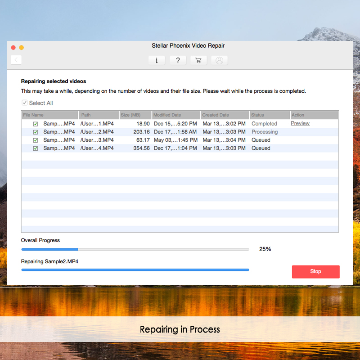Uncheck the 63.17 MB video row checkbox

tap(36, 140)
